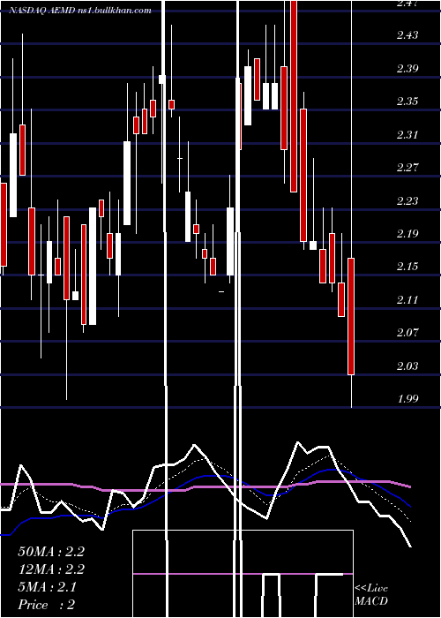This screenshot has height=618, width=441.
Task: Click the 2.15 price axis label
Action: (407, 267)
